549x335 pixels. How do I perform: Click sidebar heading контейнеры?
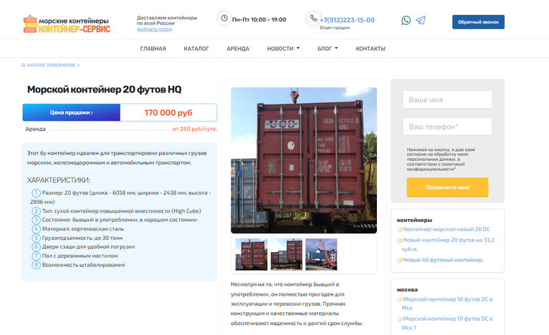pos(414,220)
